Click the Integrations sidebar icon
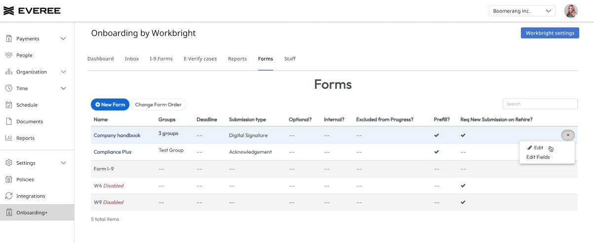 coord(9,196)
